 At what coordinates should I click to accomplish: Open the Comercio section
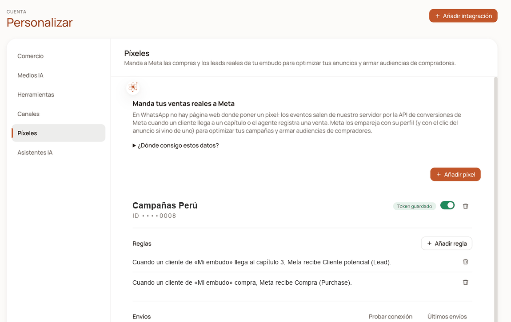point(58,56)
